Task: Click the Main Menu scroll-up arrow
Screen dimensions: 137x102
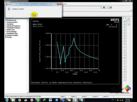Action: (x=28, y=20)
